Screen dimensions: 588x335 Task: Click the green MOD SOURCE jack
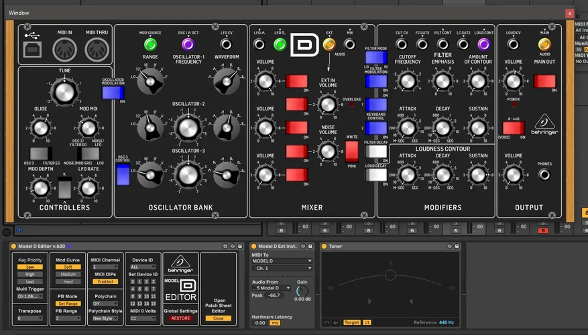[x=150, y=44]
